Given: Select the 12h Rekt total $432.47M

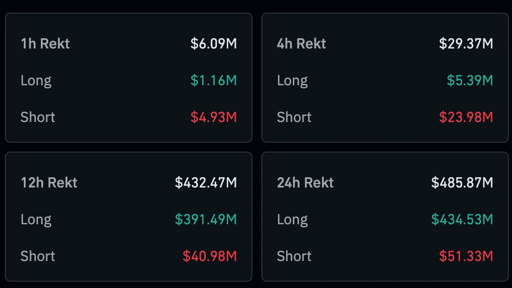Looking at the screenshot, I should tap(206, 183).
